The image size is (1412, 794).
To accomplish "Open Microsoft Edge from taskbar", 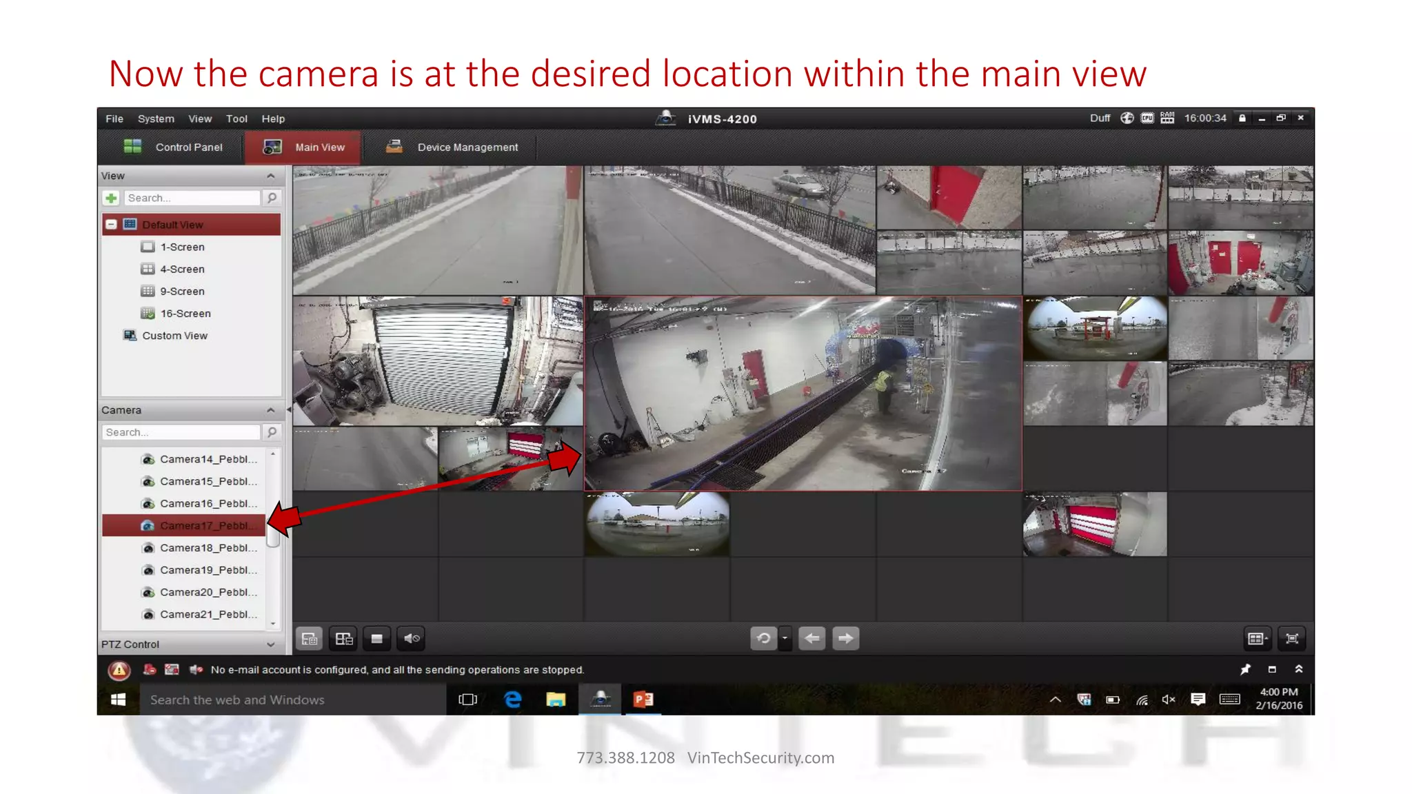I will (x=513, y=700).
